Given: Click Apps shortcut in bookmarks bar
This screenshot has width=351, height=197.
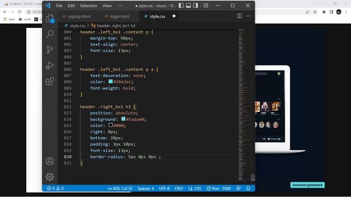Looking at the screenshot, I should [x=9, y=20].
